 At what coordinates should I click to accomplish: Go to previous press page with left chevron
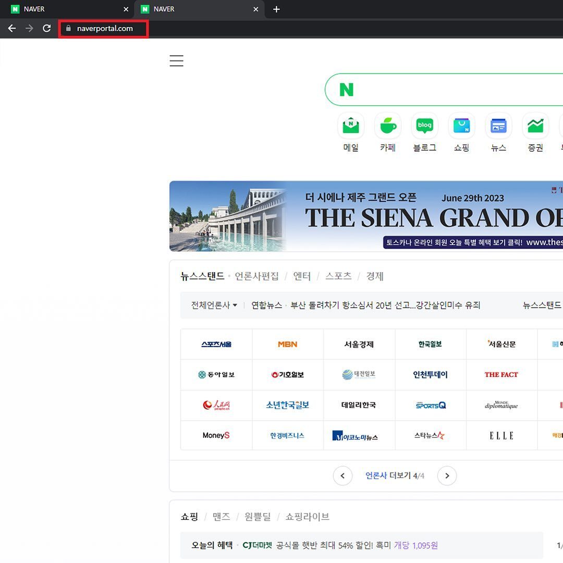coord(342,476)
